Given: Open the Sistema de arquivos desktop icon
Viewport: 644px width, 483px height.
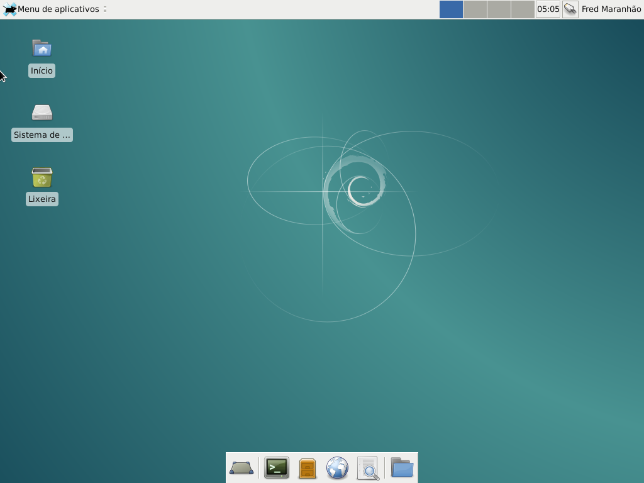Looking at the screenshot, I should point(42,112).
